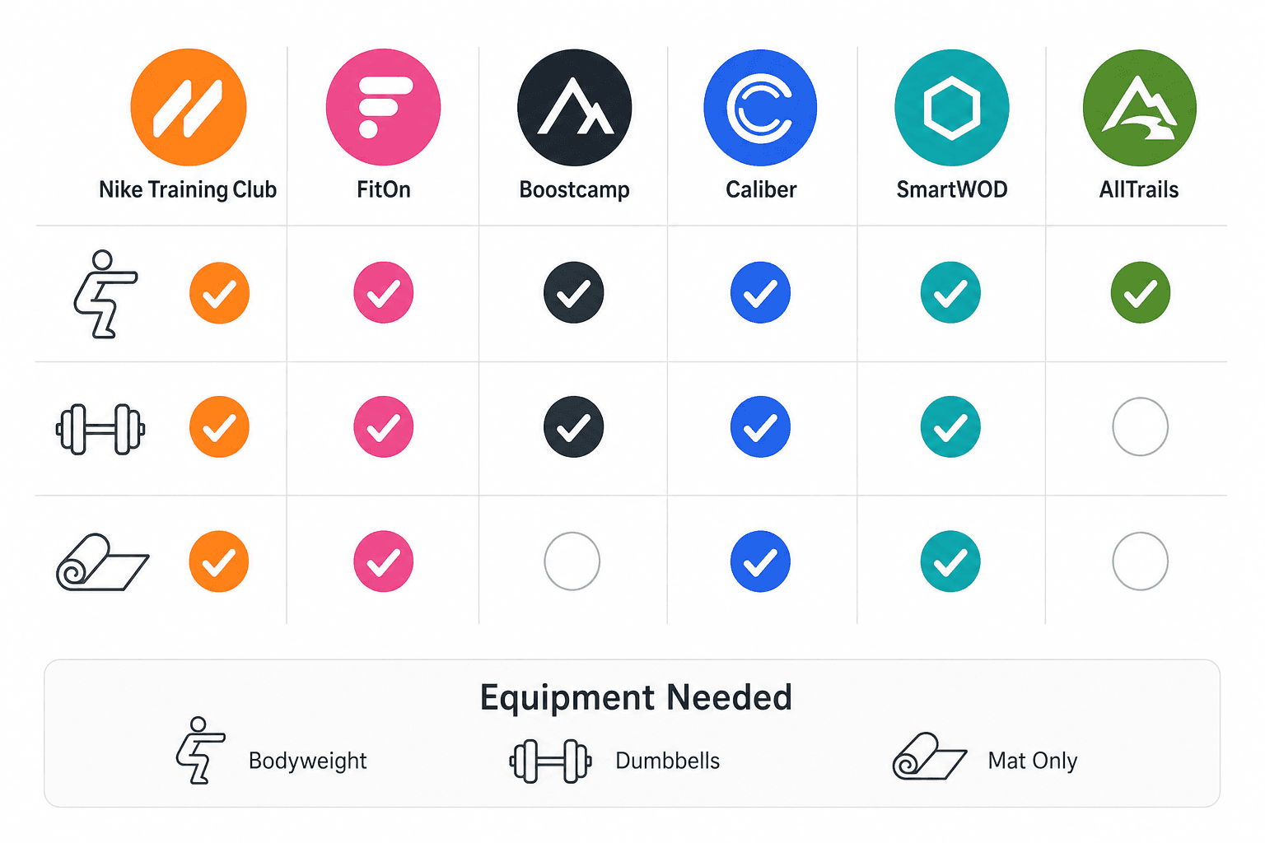
Task: Click the green AllTrails logo
Action: 1140,107
